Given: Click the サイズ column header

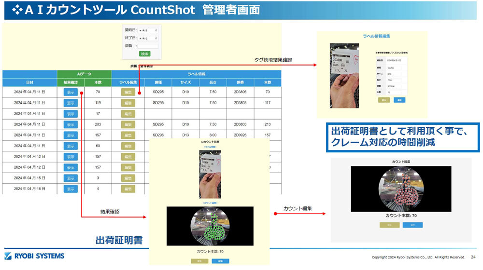Looking at the screenshot, I should tap(185, 82).
